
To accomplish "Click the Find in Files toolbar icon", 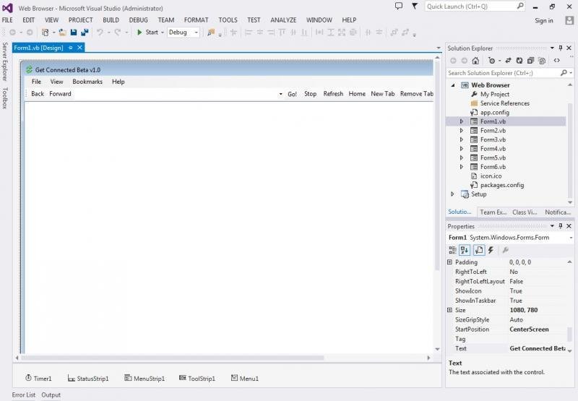I will point(211,33).
